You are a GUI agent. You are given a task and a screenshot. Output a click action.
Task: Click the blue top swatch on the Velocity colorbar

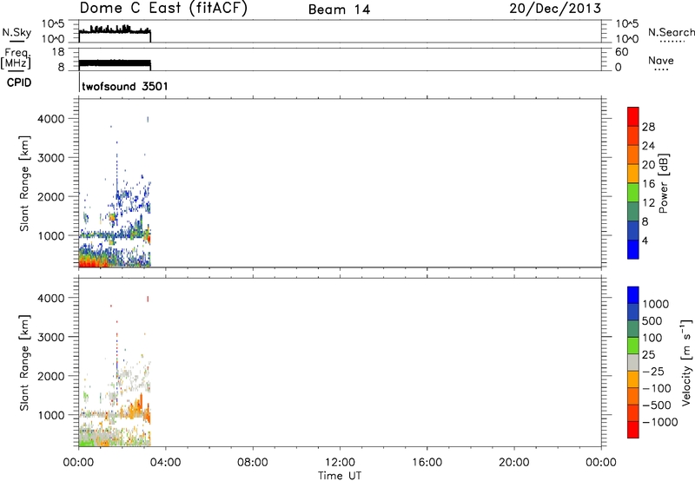point(633,295)
